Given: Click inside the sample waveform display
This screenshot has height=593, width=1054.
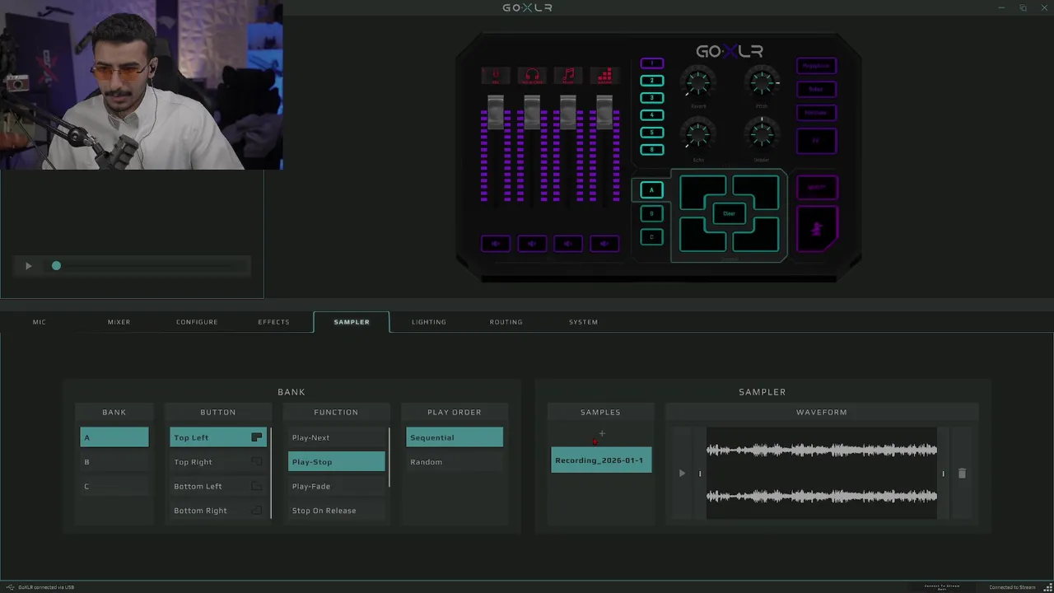Looking at the screenshot, I should 822,474.
